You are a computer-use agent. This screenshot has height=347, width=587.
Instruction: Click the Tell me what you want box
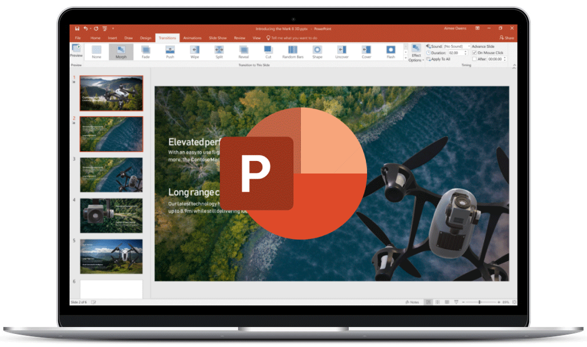tap(292, 38)
